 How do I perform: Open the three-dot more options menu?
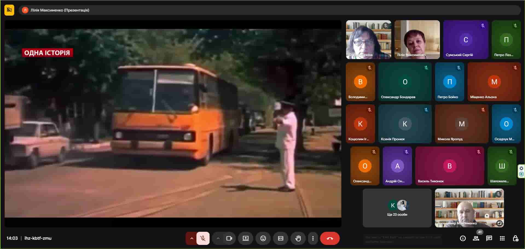(x=313, y=238)
